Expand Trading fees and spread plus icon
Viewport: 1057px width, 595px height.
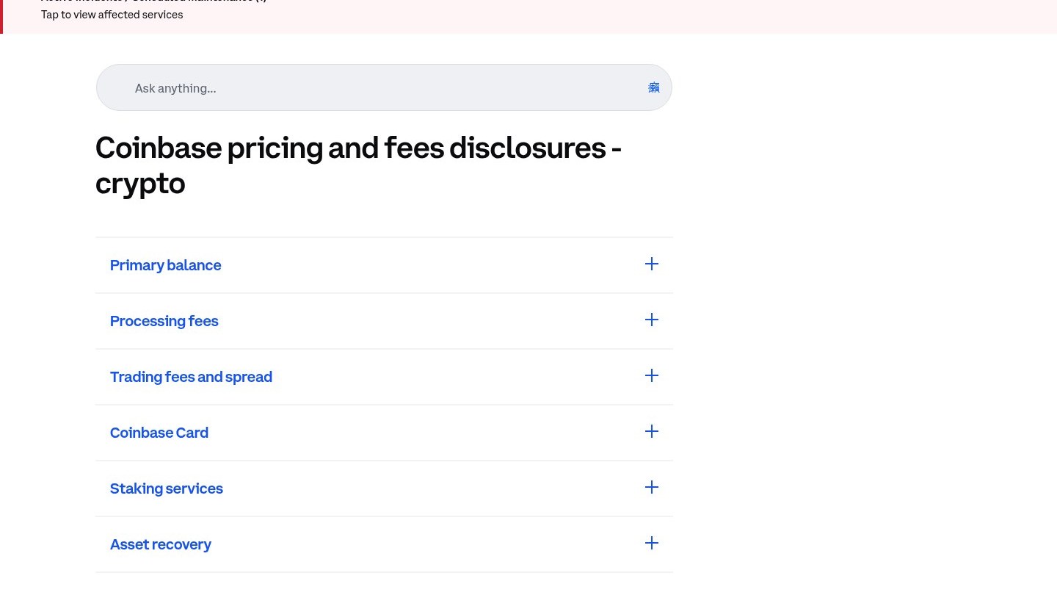(x=651, y=375)
